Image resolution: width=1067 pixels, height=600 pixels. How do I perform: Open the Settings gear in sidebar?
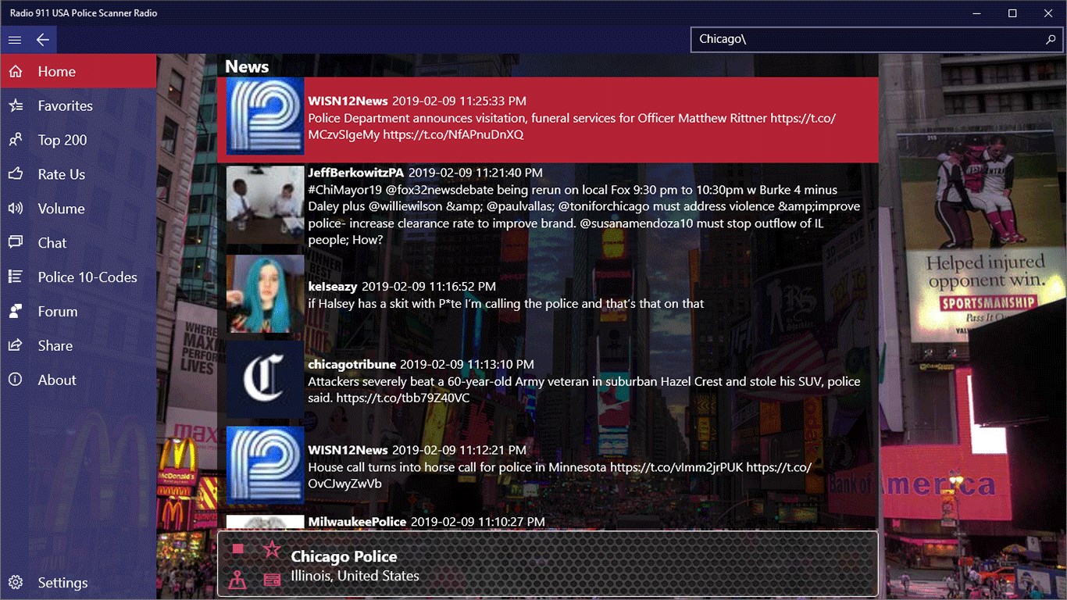[x=15, y=583]
